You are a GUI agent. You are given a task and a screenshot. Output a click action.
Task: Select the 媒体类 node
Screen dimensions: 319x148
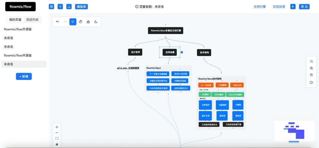(x=222, y=116)
